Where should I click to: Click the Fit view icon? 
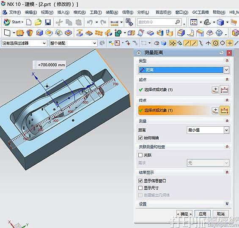click(194, 22)
